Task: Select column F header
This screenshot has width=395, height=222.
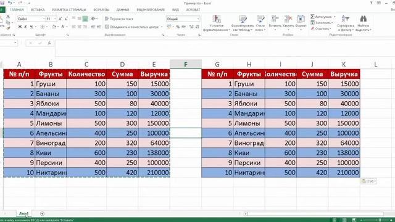Action: tap(186, 64)
